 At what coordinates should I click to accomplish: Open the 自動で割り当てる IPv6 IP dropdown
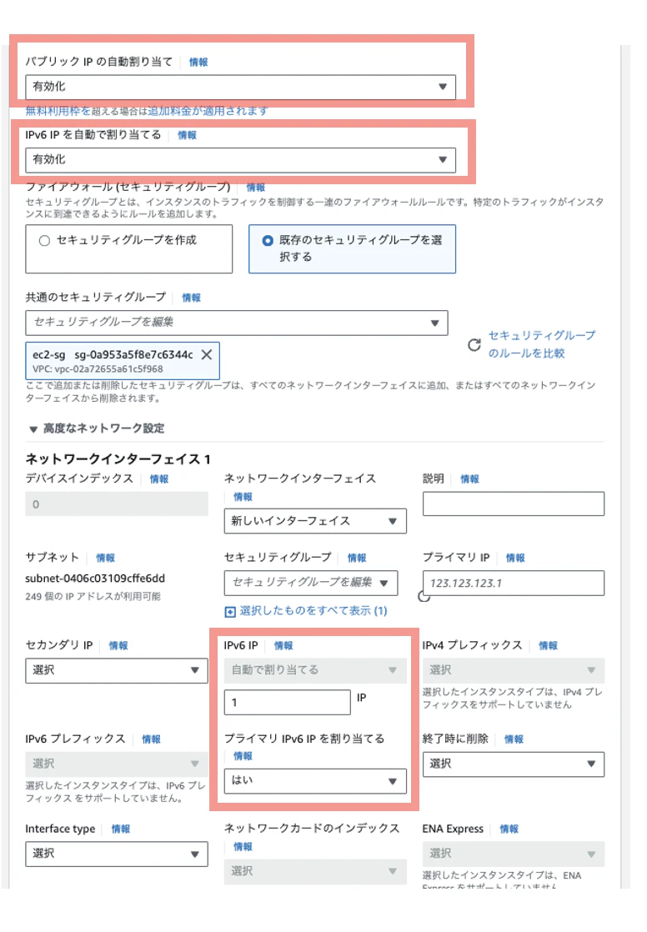click(x=315, y=670)
